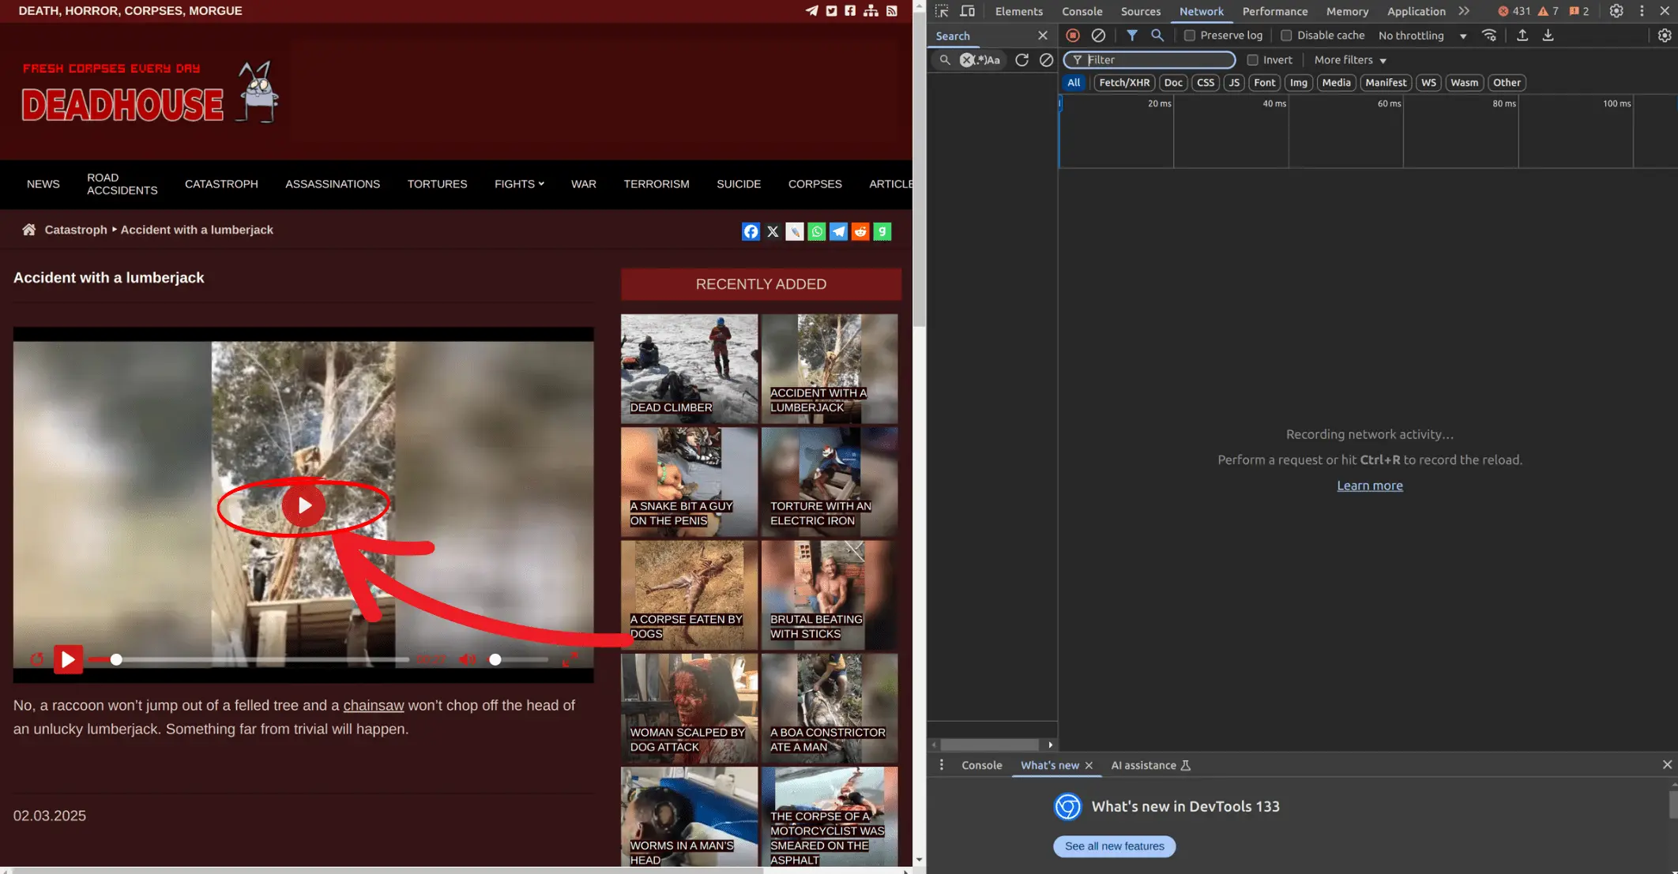Adjust the video volume slider
This screenshot has height=874, width=1678.
518,659
